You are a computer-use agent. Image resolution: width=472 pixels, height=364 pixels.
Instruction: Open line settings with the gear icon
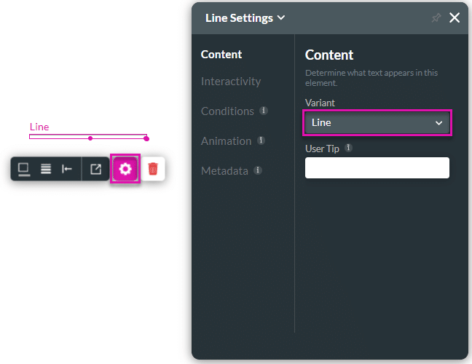(125, 169)
